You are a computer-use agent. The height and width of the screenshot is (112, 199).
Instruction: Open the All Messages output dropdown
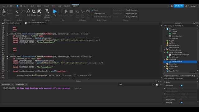pos(7,84)
